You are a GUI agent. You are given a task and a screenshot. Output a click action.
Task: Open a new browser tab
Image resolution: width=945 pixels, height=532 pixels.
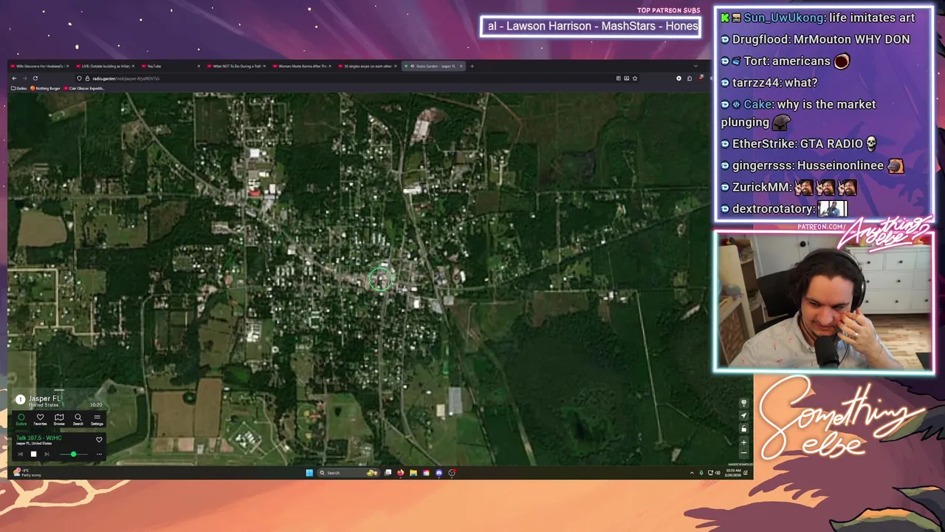point(472,66)
